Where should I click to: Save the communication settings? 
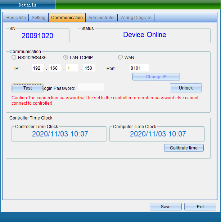click(166, 207)
